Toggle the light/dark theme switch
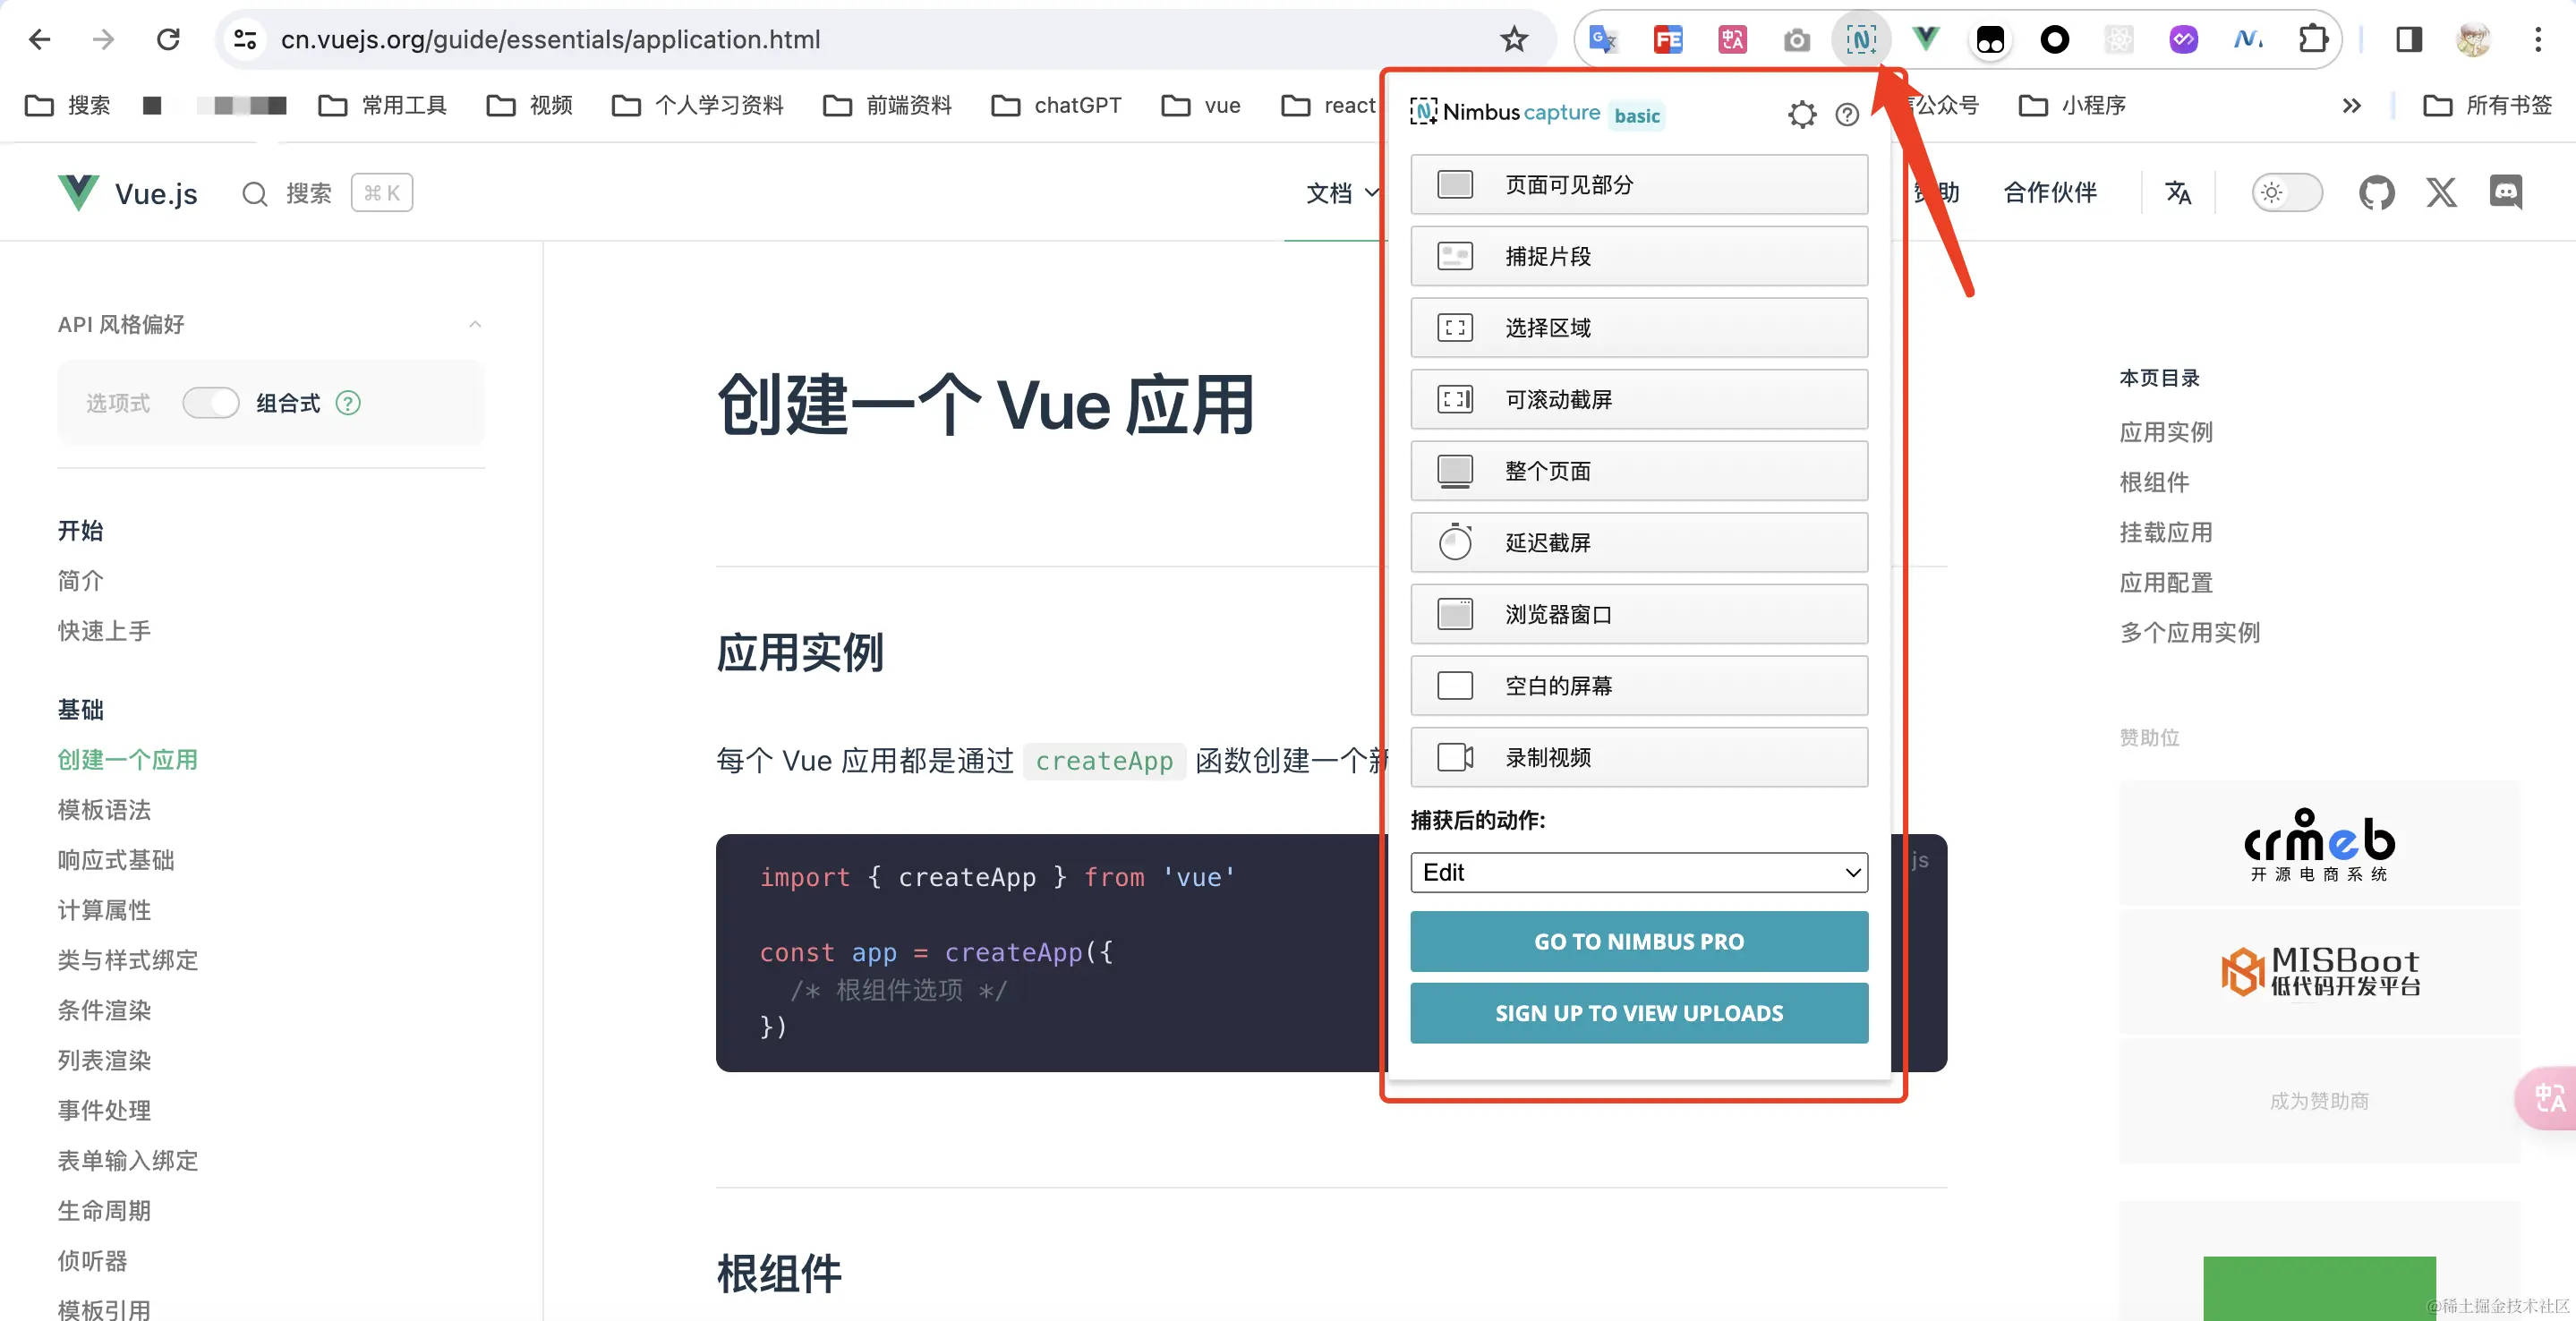This screenshot has height=1321, width=2576. pyautogui.click(x=2286, y=192)
